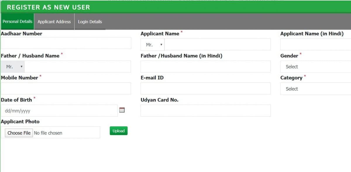Click Choose File to pick a photo
This screenshot has width=351, height=172.
point(19,133)
